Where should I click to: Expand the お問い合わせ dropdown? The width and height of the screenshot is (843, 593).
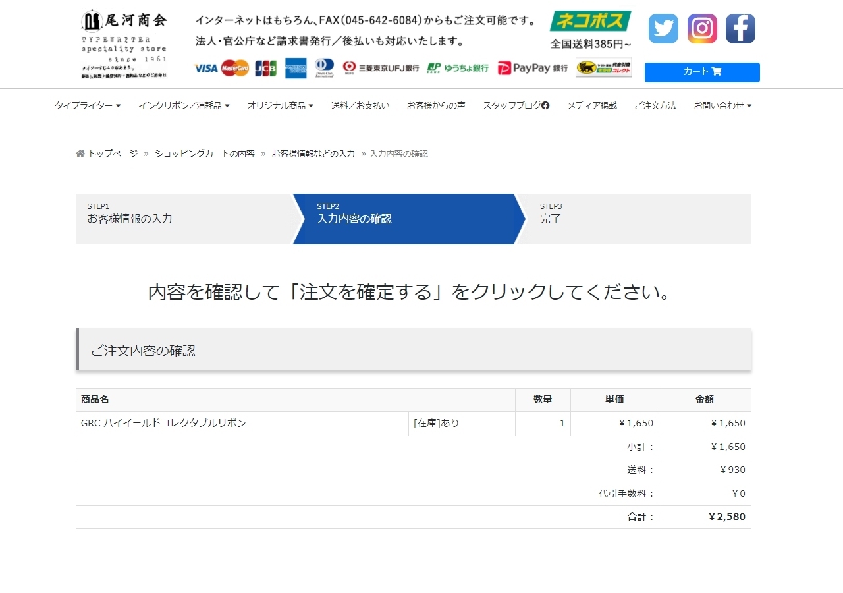pyautogui.click(x=722, y=106)
